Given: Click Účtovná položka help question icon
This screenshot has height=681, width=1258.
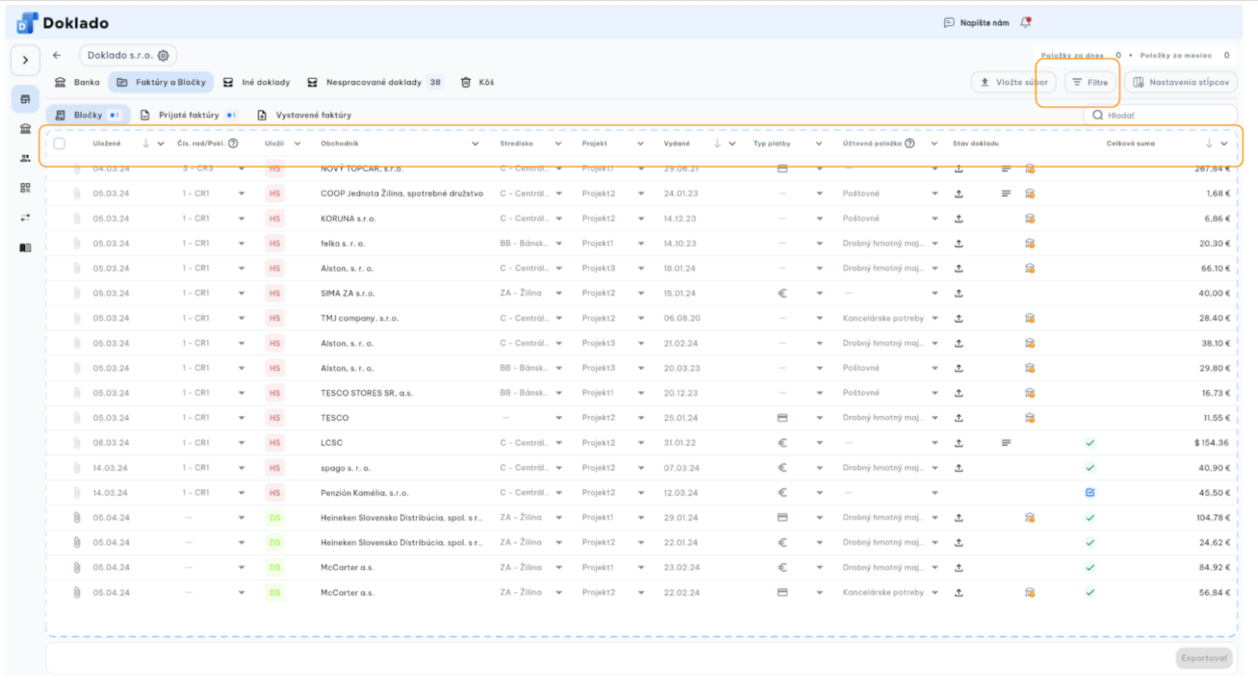Looking at the screenshot, I should pyautogui.click(x=910, y=143).
